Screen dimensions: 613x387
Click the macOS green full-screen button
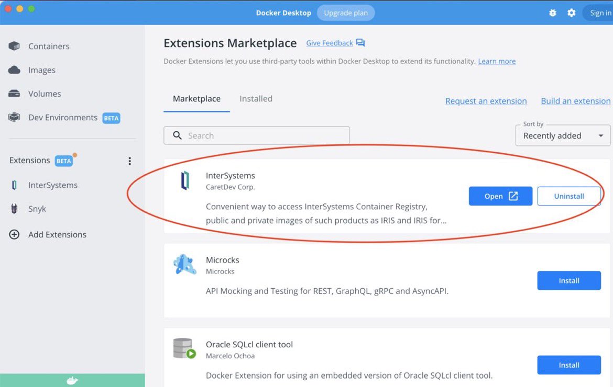(x=31, y=8)
